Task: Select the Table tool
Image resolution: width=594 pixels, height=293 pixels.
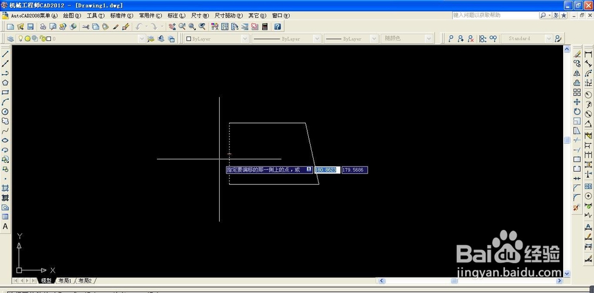Action: click(x=5, y=217)
